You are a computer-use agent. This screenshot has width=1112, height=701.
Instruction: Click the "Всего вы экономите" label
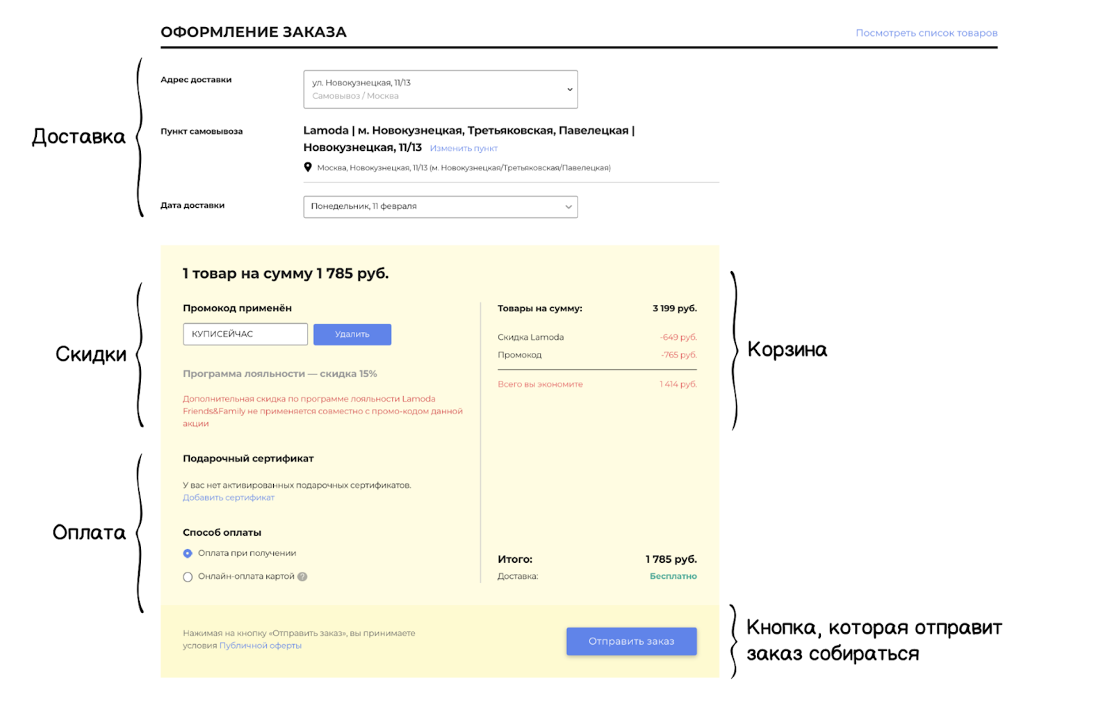pyautogui.click(x=540, y=384)
